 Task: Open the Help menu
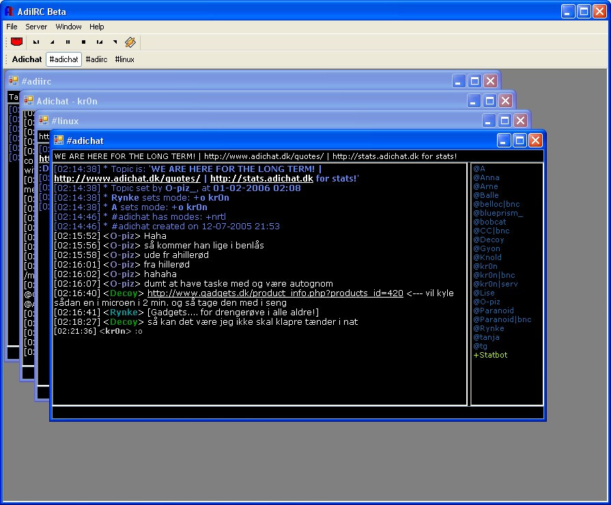tap(97, 27)
